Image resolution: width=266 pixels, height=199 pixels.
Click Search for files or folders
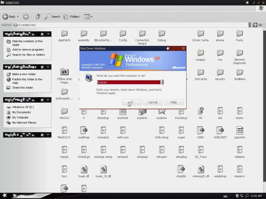(x=29, y=55)
